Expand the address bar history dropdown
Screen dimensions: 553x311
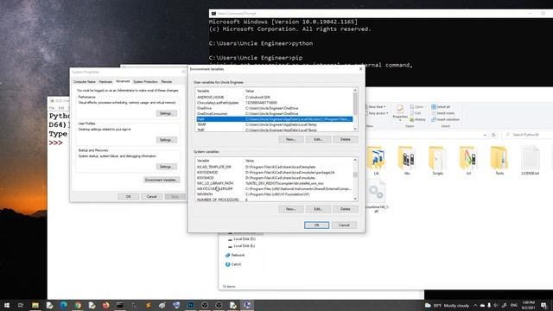coord(485,135)
